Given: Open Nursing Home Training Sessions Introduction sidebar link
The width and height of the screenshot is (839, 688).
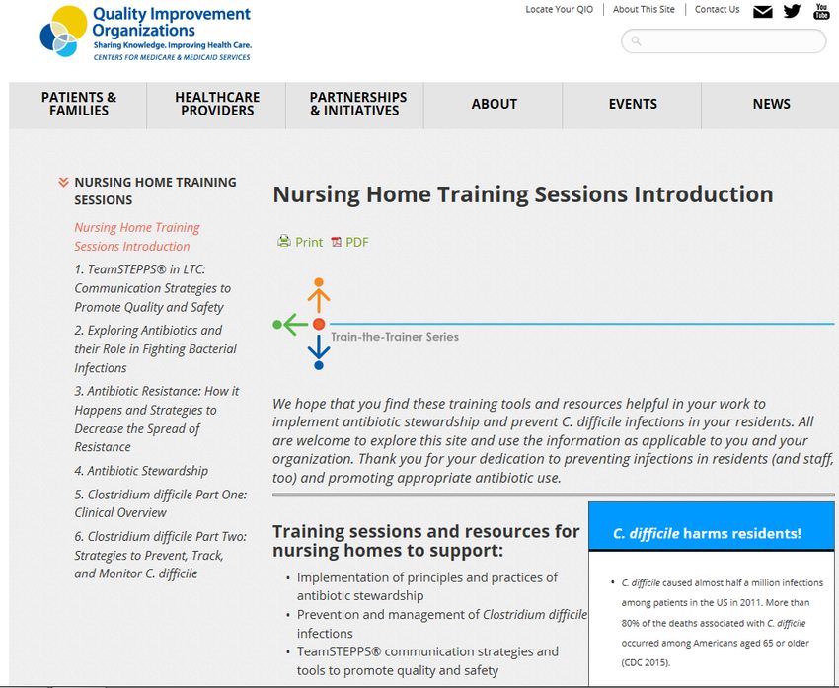Looking at the screenshot, I should coord(137,237).
